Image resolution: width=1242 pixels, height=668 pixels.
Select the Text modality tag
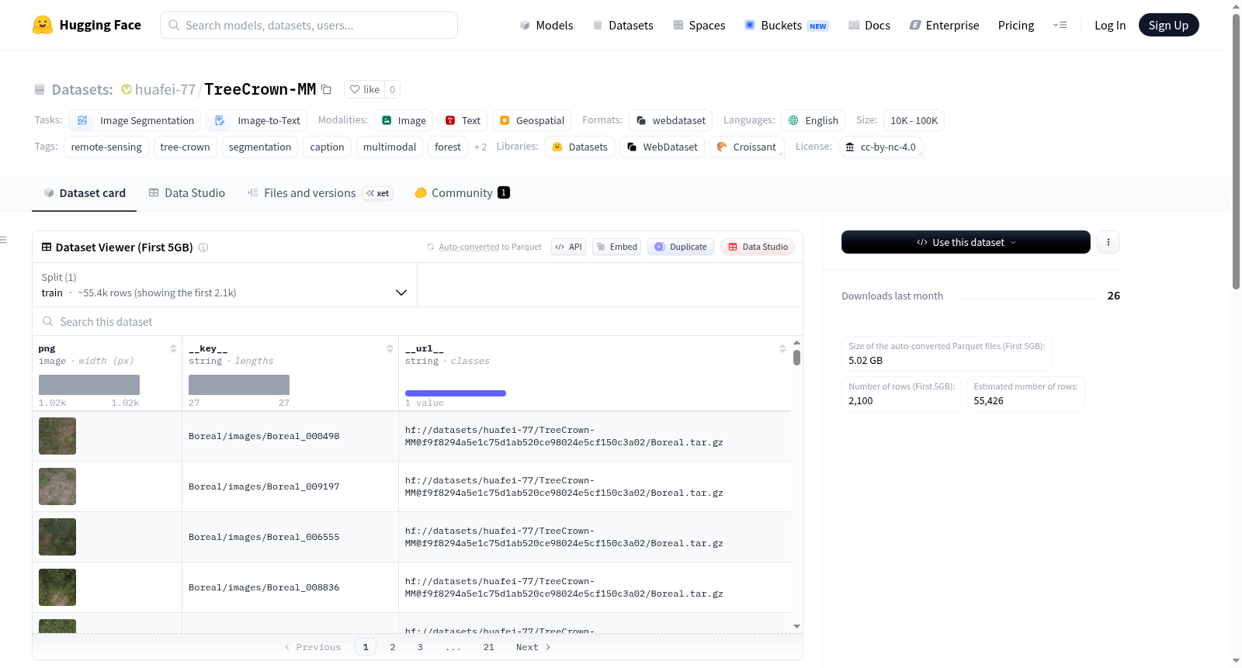tap(463, 120)
